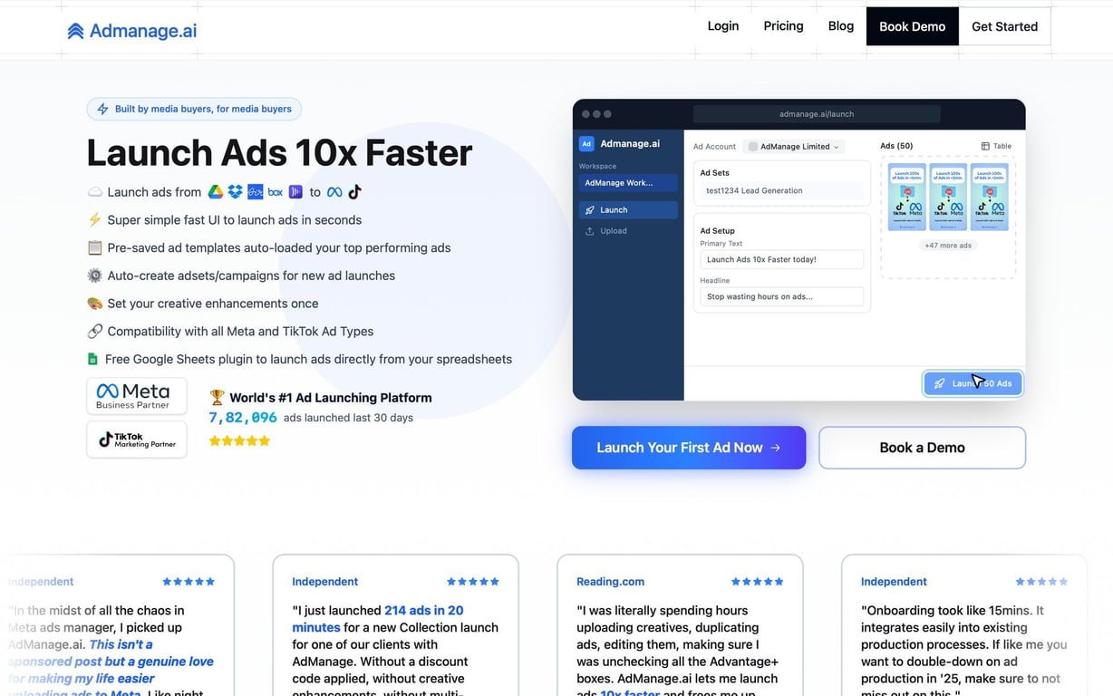Click the yellow five-star rating under ads launched
The image size is (1113, 696).
tap(239, 440)
